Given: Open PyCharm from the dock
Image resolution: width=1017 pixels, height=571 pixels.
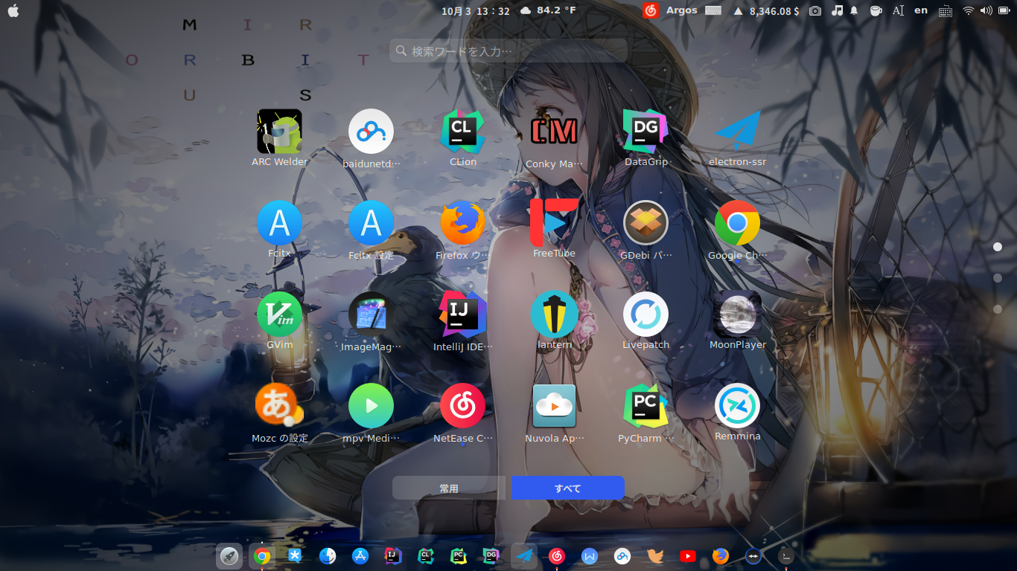Looking at the screenshot, I should (x=459, y=555).
